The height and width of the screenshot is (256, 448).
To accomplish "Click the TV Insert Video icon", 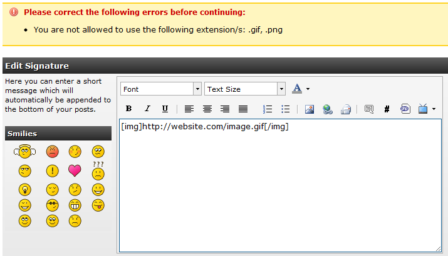I will pyautogui.click(x=423, y=109).
